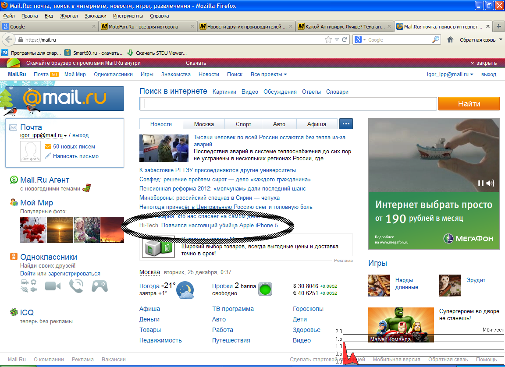The height and width of the screenshot is (367, 505).
Task: Click the weather moon and cloud icon
Action: tap(185, 290)
